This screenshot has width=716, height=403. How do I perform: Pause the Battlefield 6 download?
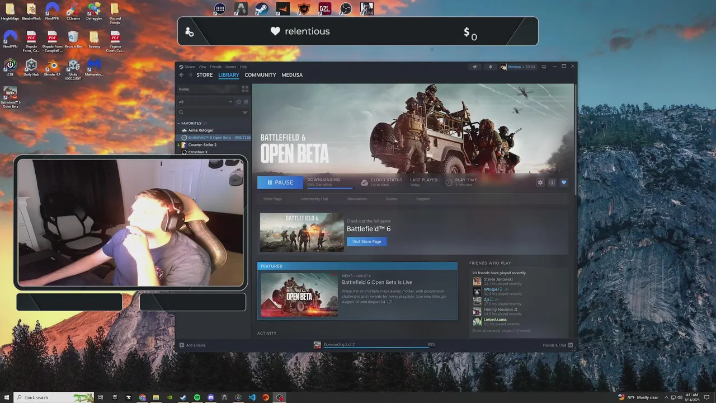(280, 182)
